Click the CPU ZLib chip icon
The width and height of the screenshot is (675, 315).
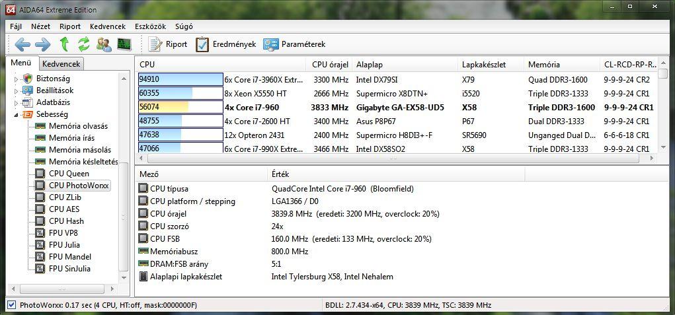click(x=40, y=197)
